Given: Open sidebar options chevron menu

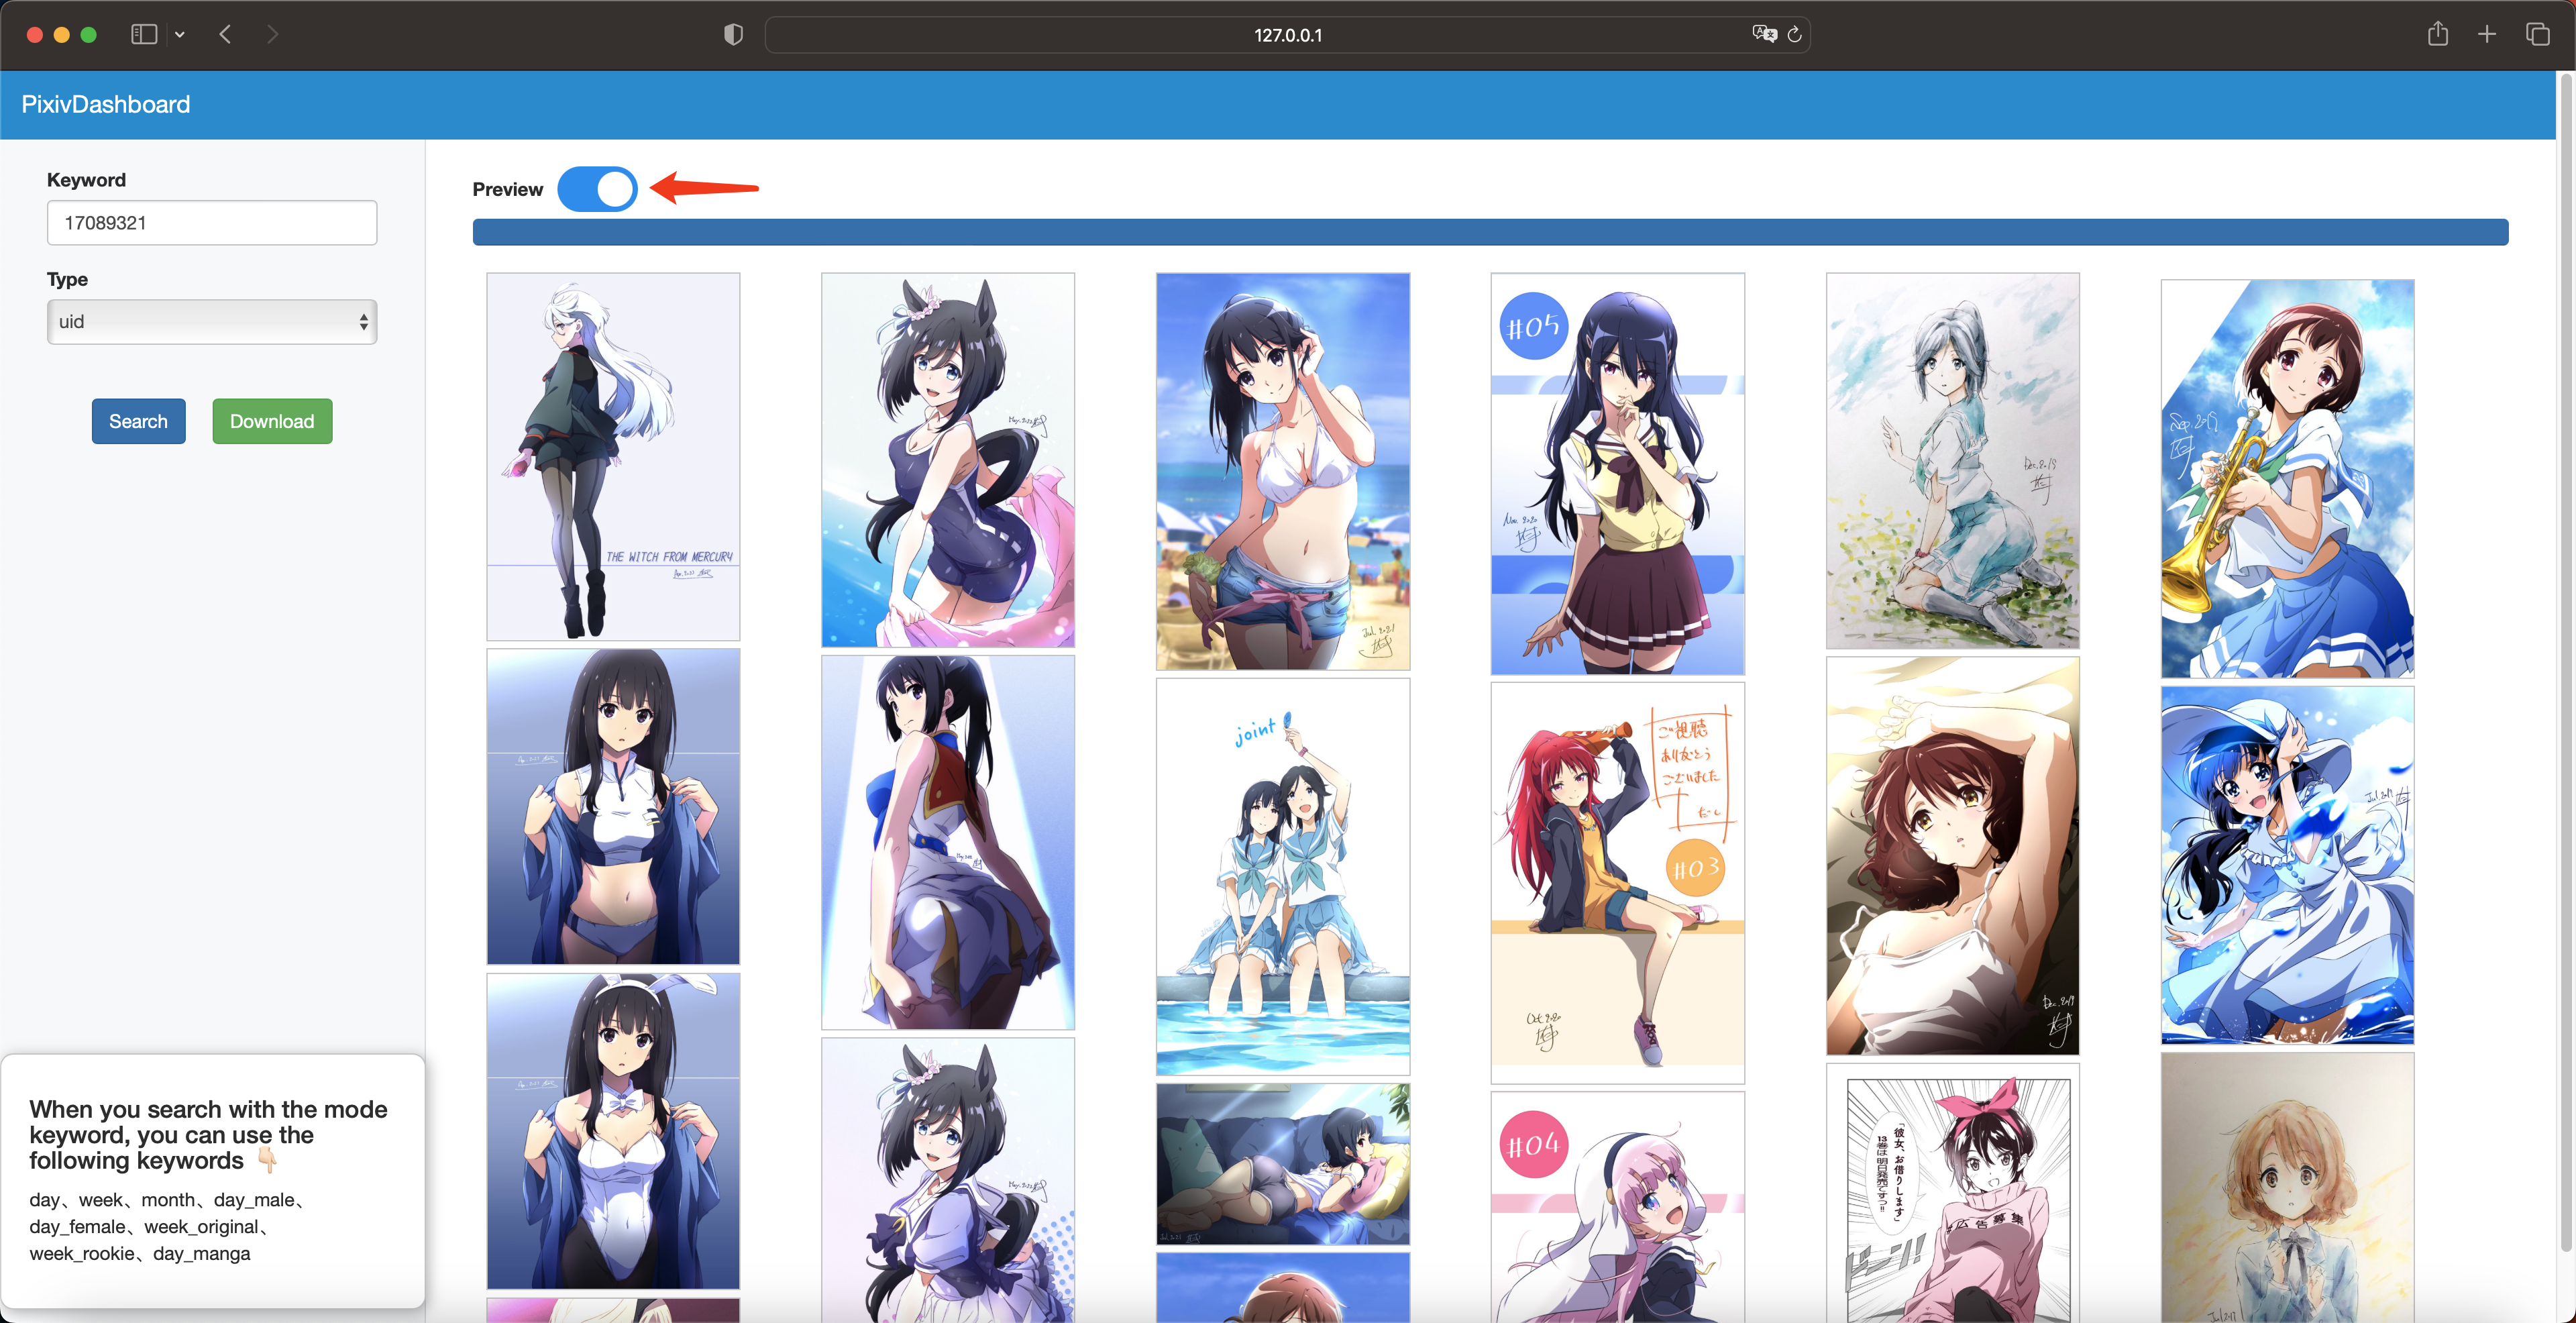Looking at the screenshot, I should [180, 34].
